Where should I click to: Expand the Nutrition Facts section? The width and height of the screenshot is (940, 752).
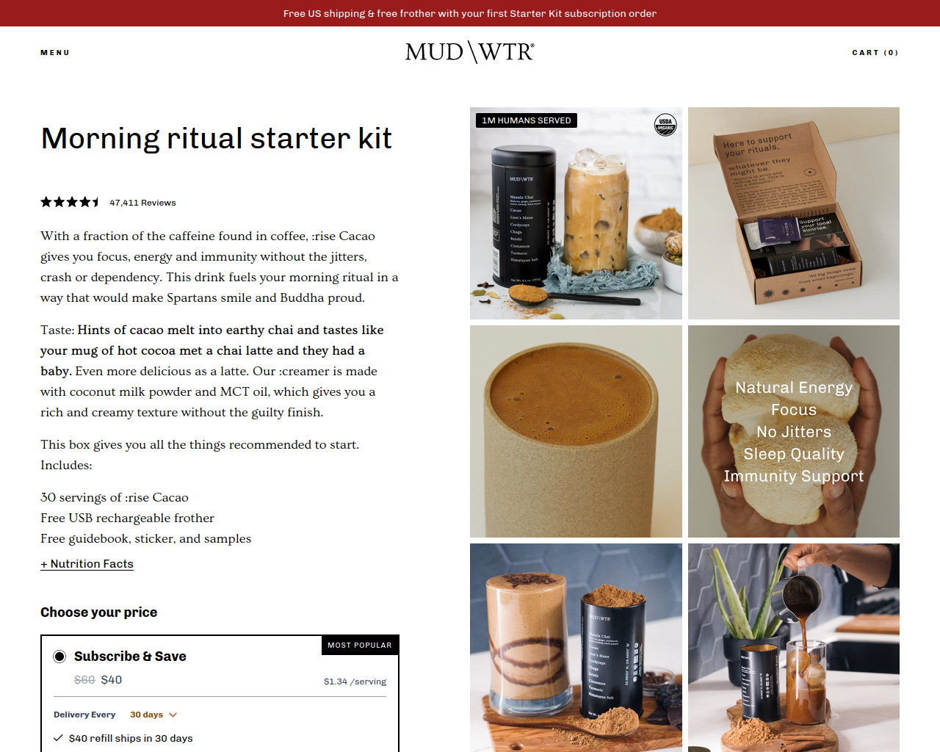coord(87,564)
